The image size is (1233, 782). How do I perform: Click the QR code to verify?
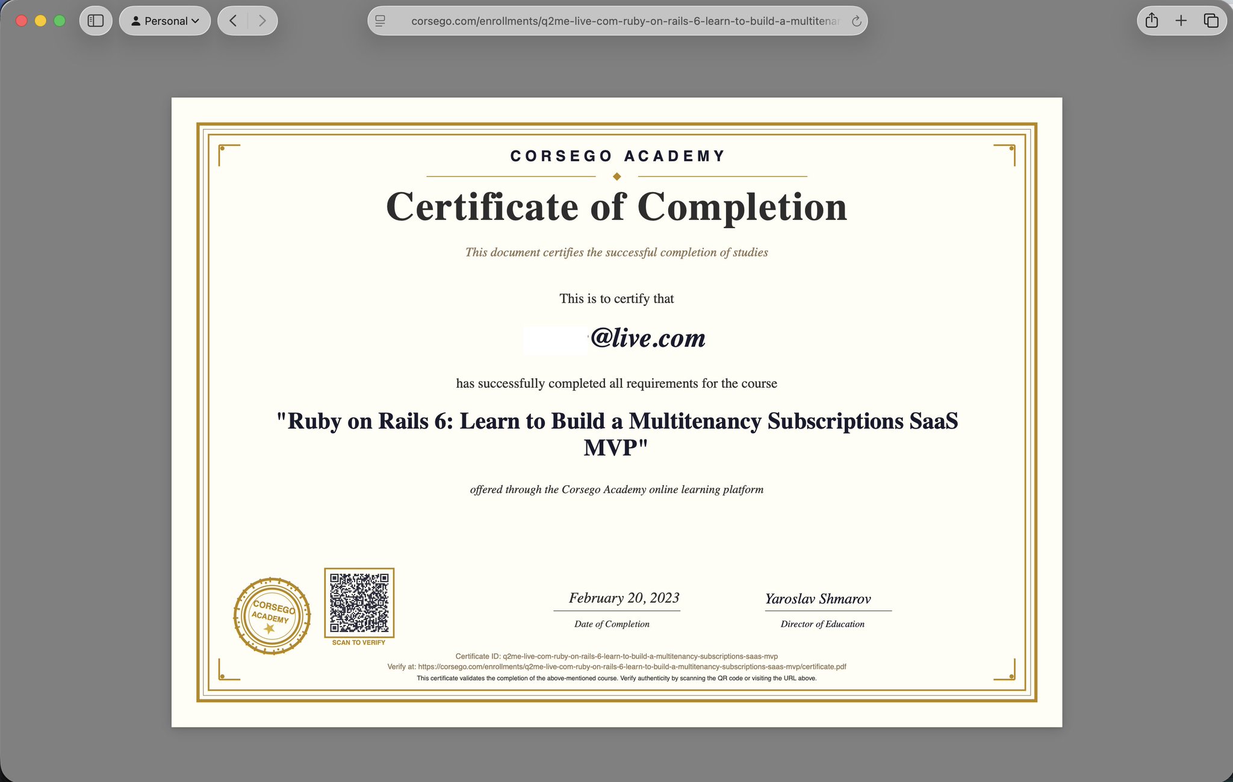[359, 603]
